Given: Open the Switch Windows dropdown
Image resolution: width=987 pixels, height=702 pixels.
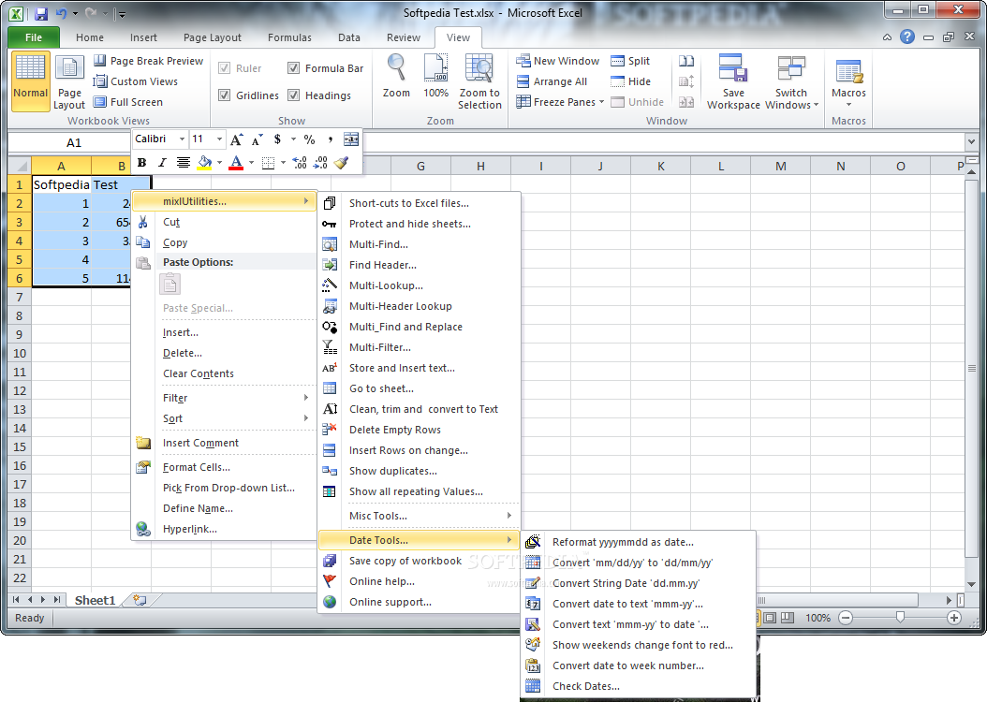Looking at the screenshot, I should 791,82.
